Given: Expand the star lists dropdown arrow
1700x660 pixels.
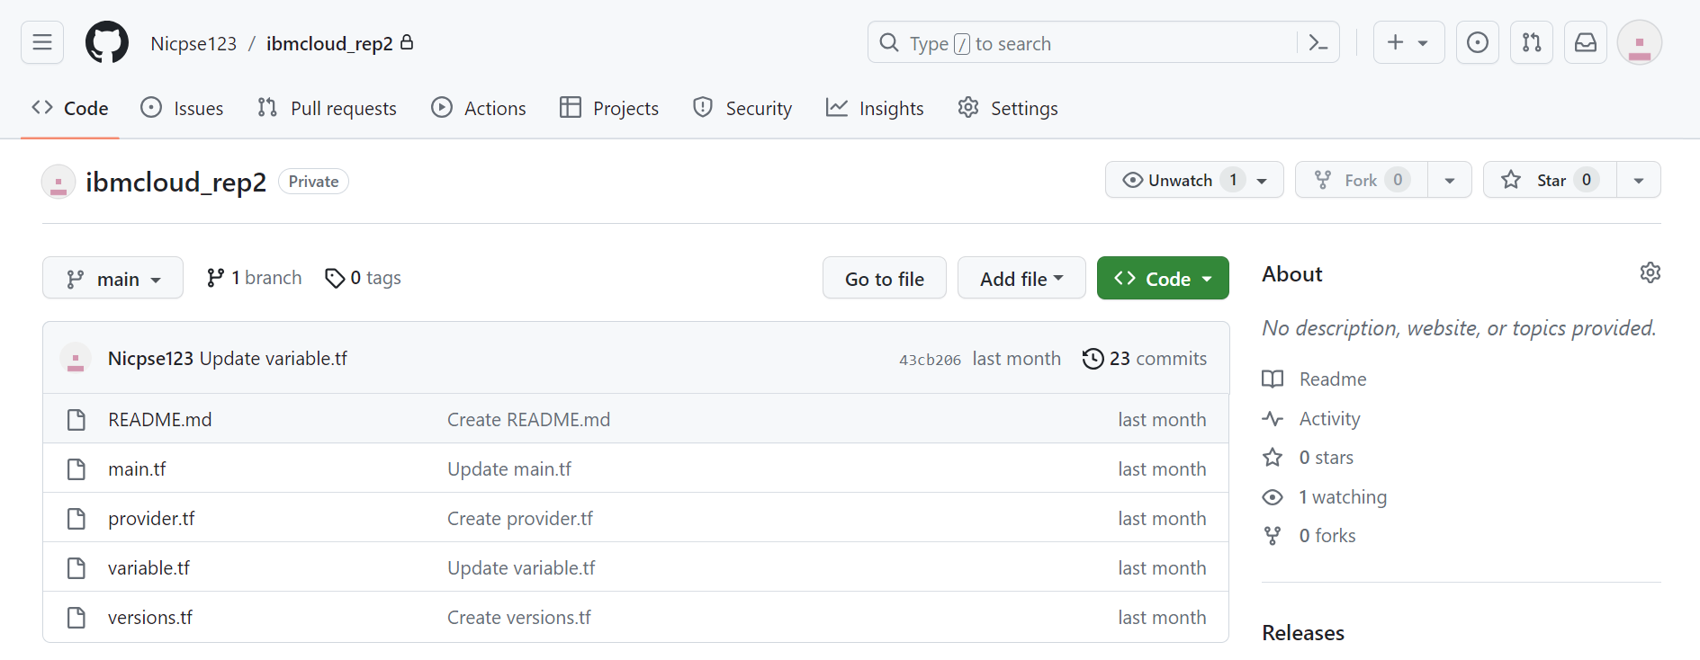Looking at the screenshot, I should pyautogui.click(x=1638, y=180).
